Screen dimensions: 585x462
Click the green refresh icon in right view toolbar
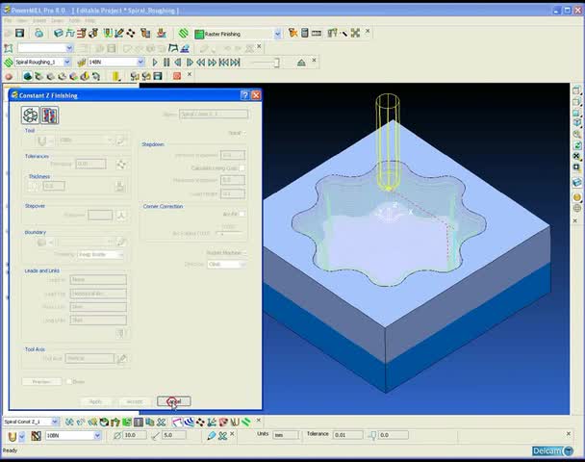click(576, 145)
